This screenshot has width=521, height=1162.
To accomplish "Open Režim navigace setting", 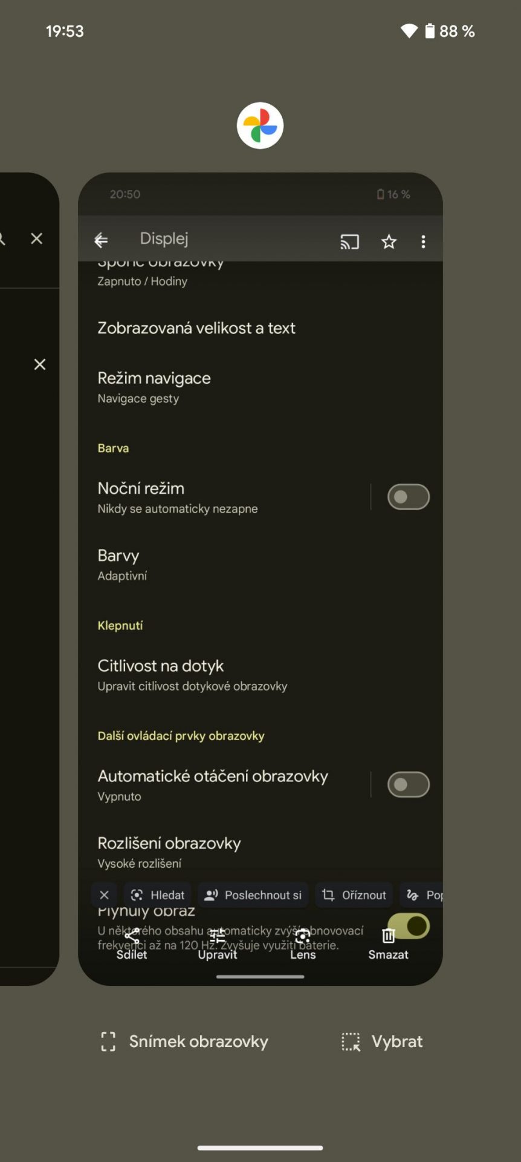I will pos(260,387).
